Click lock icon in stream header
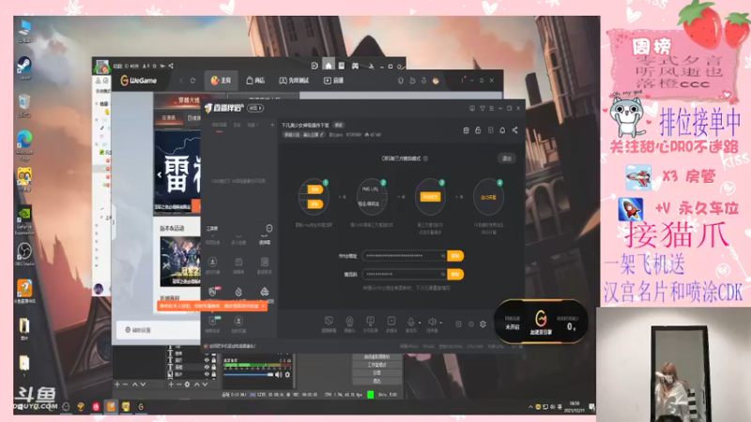 (478, 130)
